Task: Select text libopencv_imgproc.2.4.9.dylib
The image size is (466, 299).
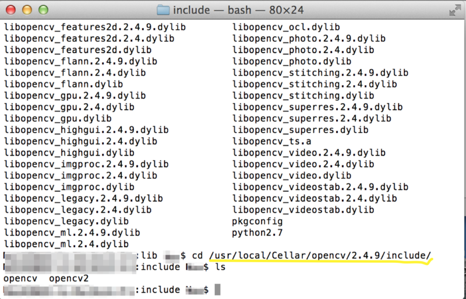Action: [86, 164]
